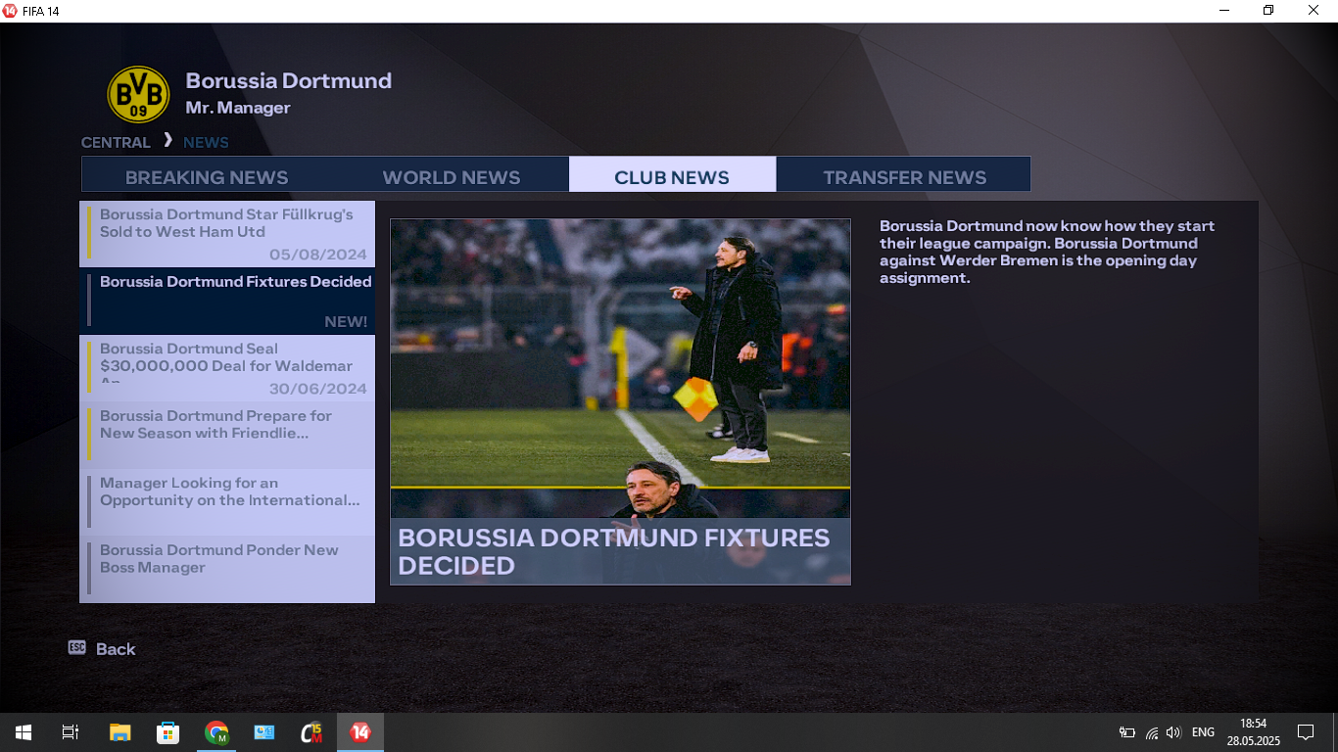Open the Wi-Fi network tray icon
Viewport: 1338px width, 752px height.
click(1152, 732)
